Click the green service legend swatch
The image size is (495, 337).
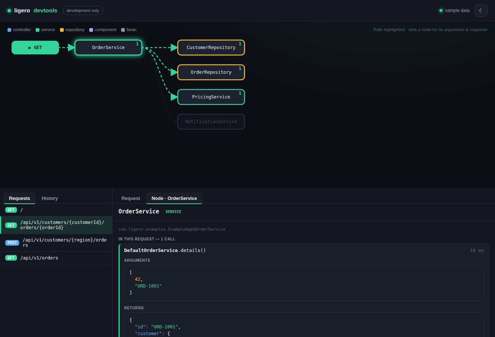(37, 30)
